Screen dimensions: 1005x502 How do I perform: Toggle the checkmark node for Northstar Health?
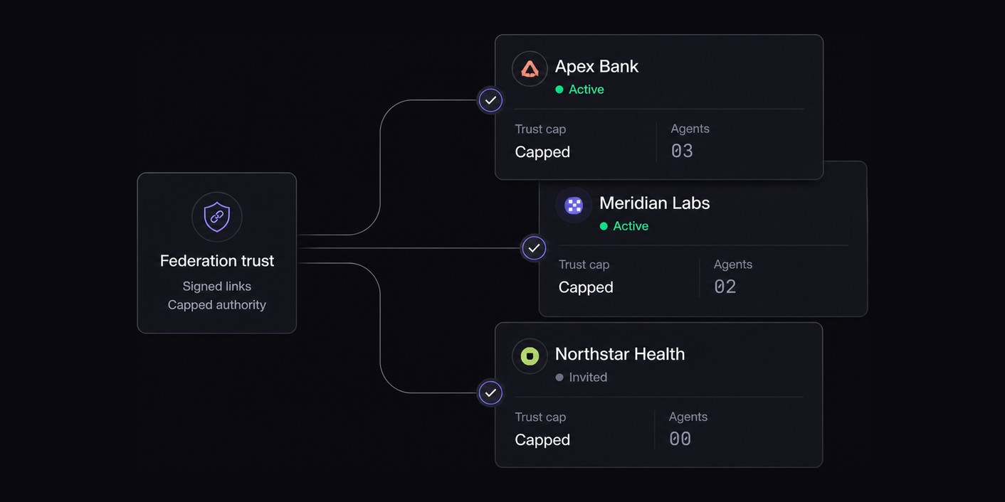(x=490, y=393)
